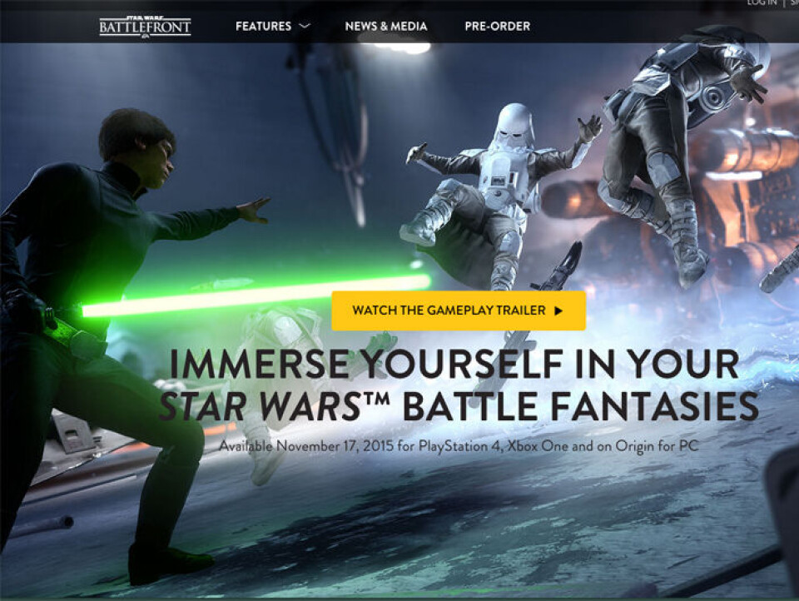The height and width of the screenshot is (601, 799).
Task: Open the Pre-Order page
Action: click(497, 26)
